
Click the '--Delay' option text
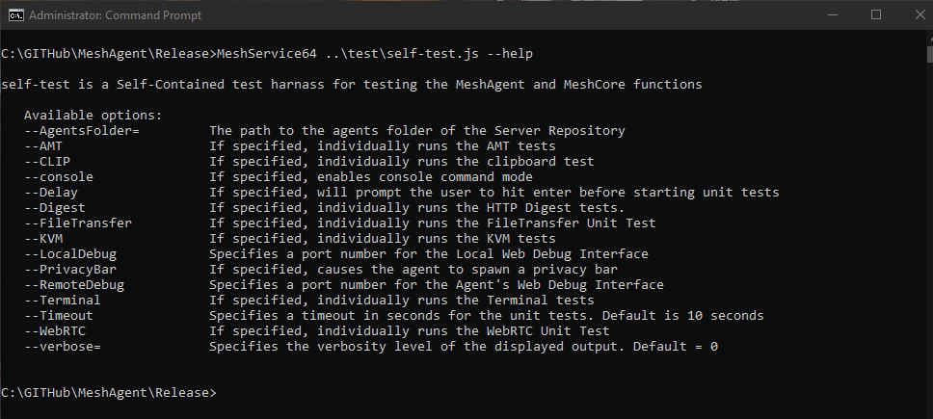pyautogui.click(x=50, y=193)
